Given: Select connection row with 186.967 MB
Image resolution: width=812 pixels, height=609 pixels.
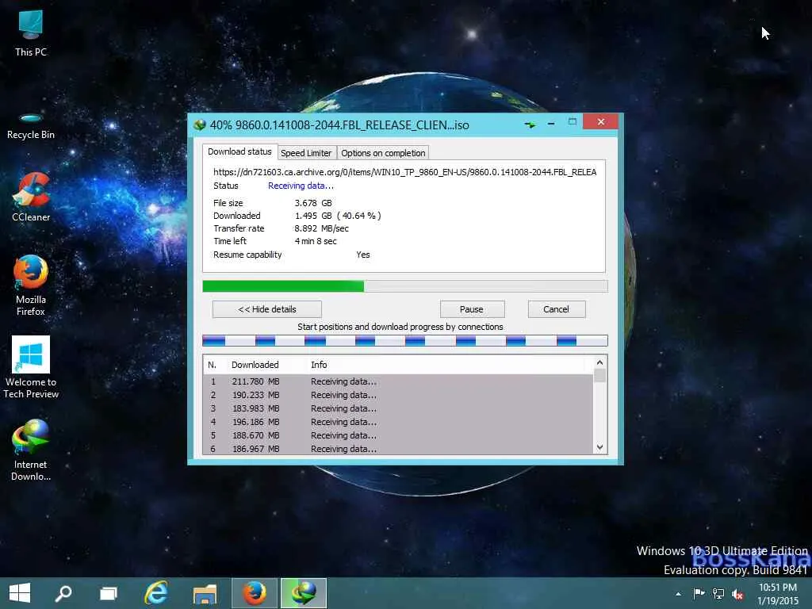Looking at the screenshot, I should click(x=398, y=449).
